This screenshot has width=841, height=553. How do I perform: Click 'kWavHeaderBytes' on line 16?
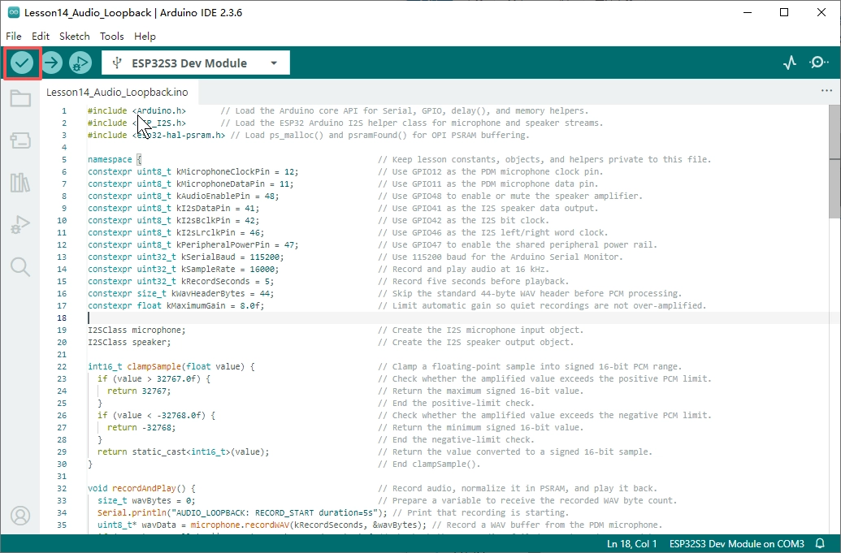point(208,294)
